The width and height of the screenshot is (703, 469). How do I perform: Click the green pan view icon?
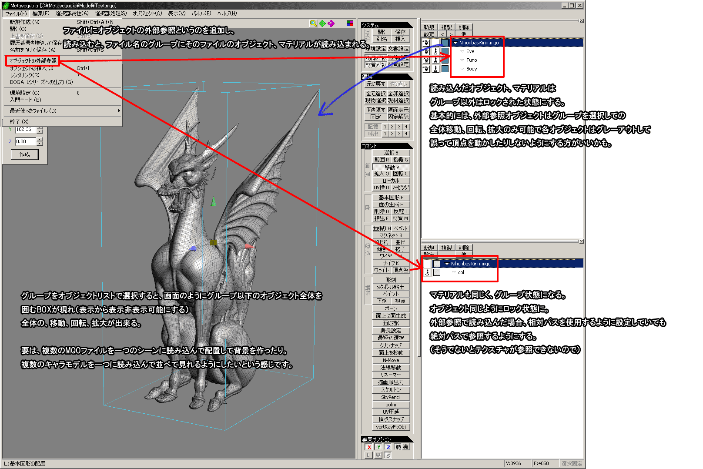(x=322, y=23)
